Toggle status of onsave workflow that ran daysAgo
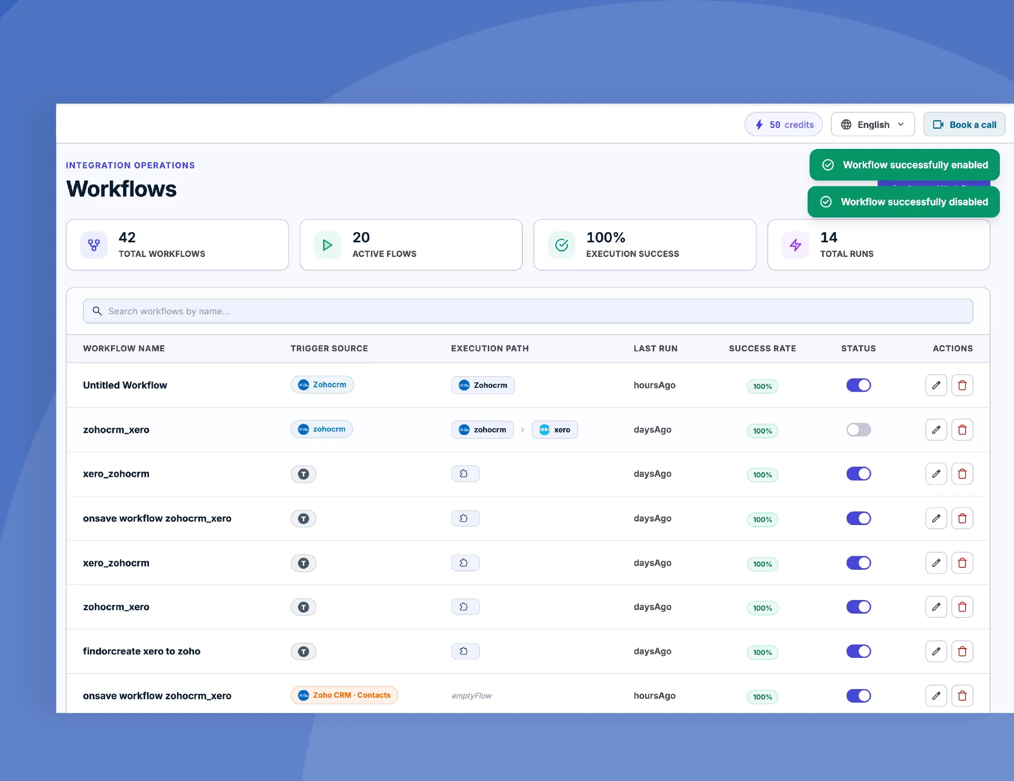This screenshot has height=781, width=1014. click(858, 518)
